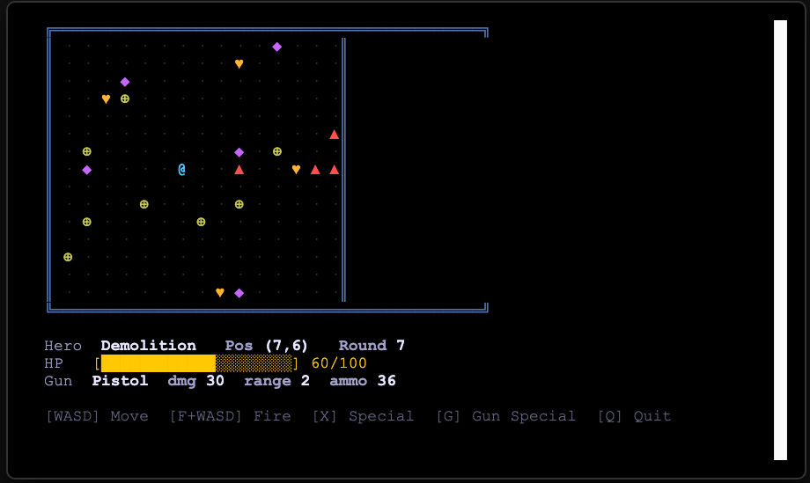Click the red triangle enemy nearest the hero
The width and height of the screenshot is (810, 483).
tap(239, 169)
